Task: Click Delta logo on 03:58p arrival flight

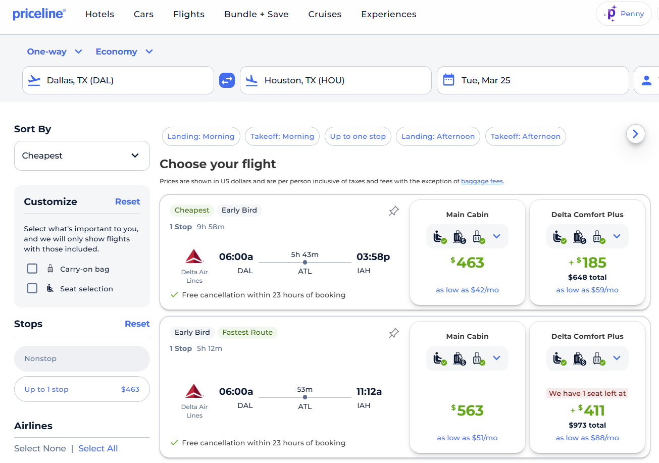Action: click(194, 256)
